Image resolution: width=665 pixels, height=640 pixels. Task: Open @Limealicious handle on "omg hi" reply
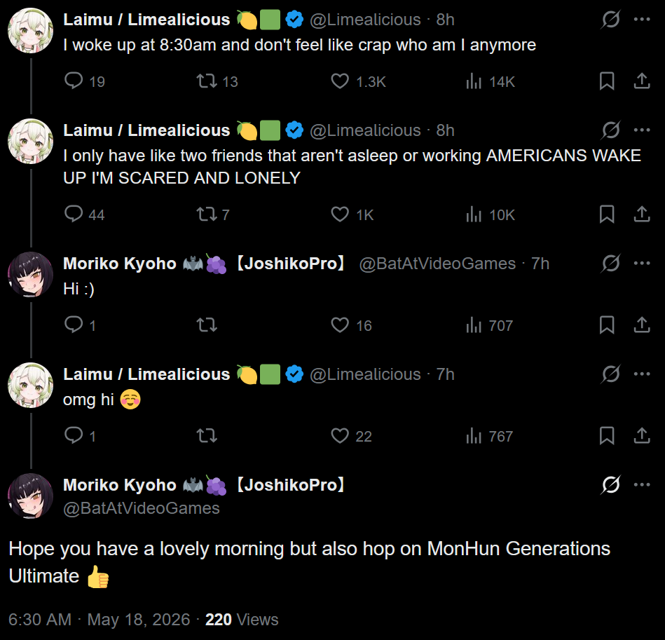pos(365,374)
